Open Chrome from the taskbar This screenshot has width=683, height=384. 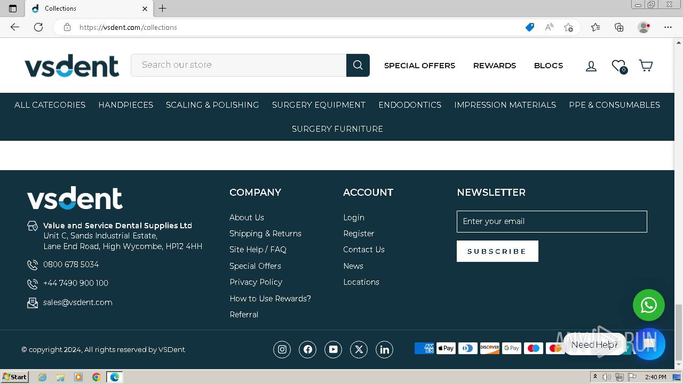click(96, 377)
